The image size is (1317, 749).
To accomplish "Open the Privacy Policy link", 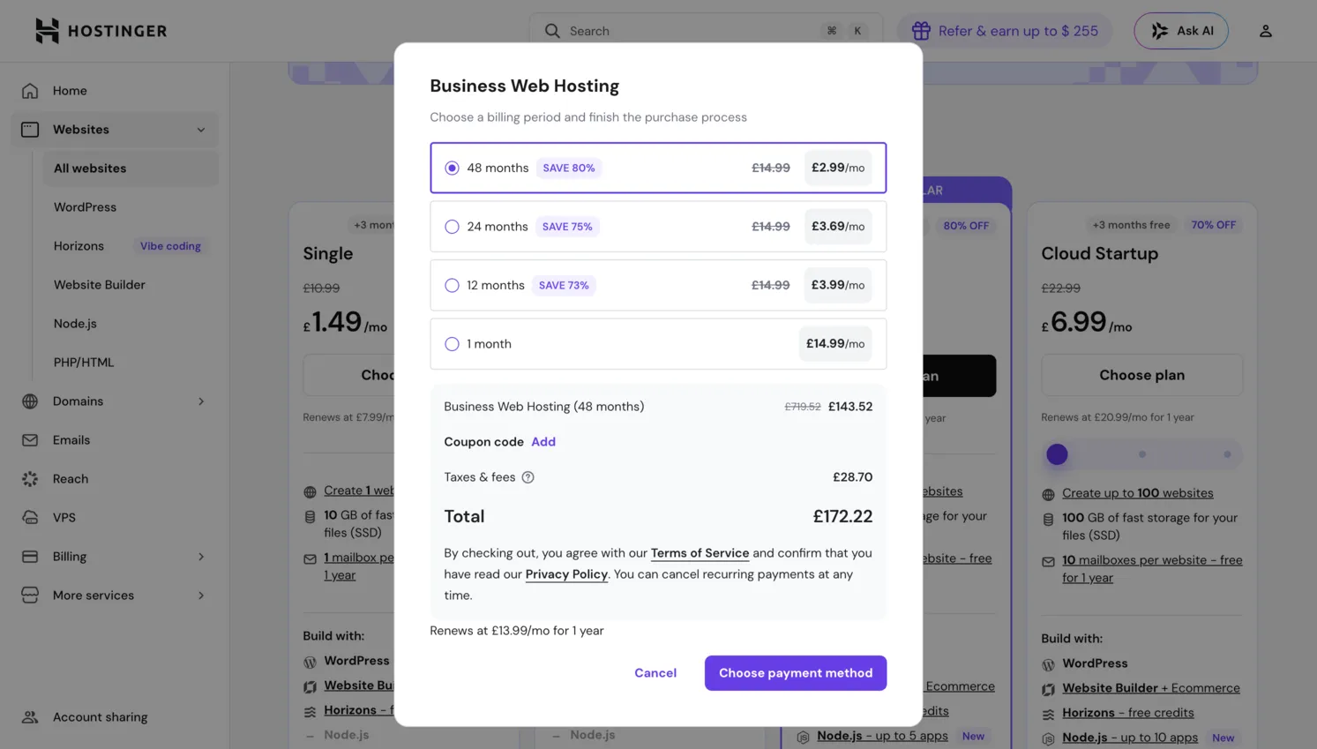I will point(566,573).
